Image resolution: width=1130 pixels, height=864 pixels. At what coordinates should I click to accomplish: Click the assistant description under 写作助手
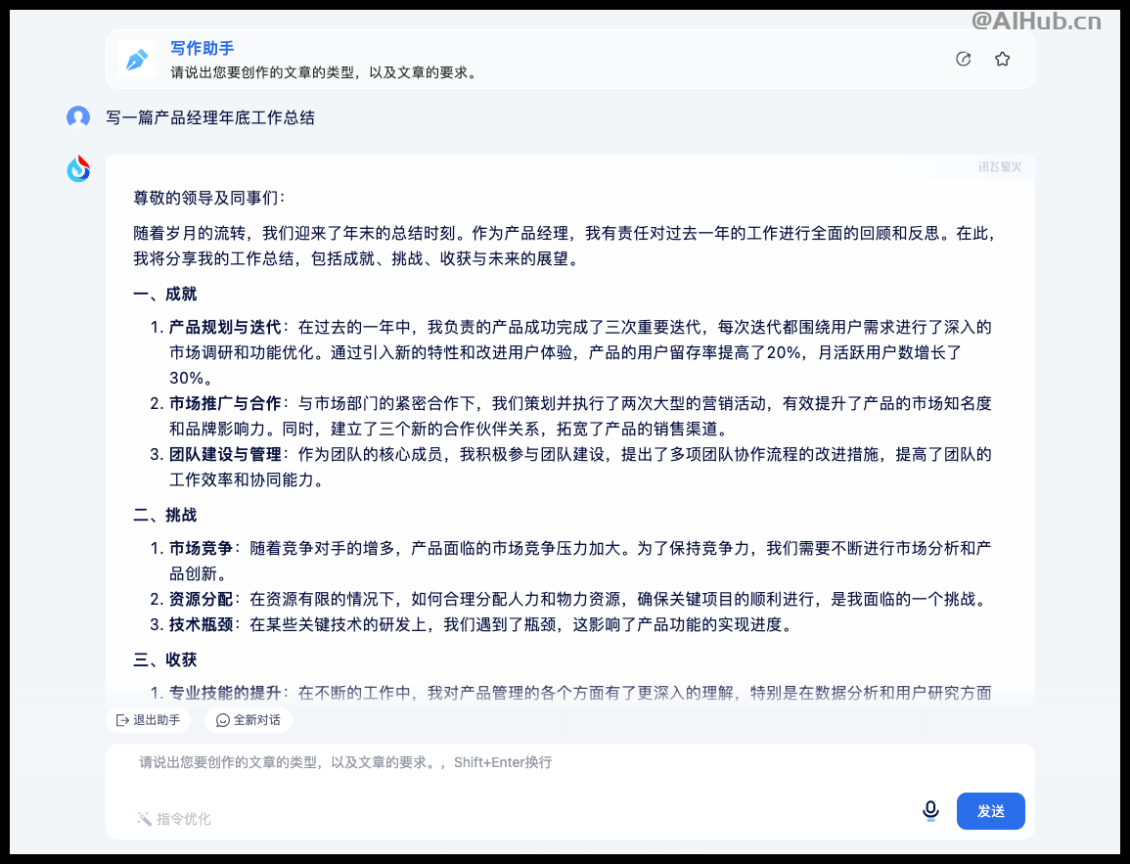pos(325,72)
